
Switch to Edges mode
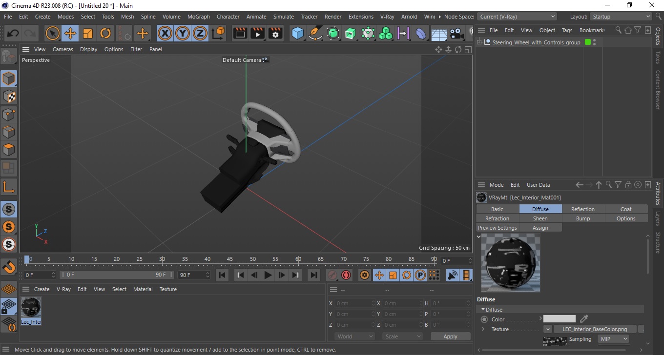(9, 132)
